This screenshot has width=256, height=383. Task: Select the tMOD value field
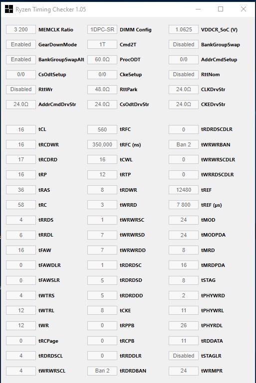(x=184, y=220)
